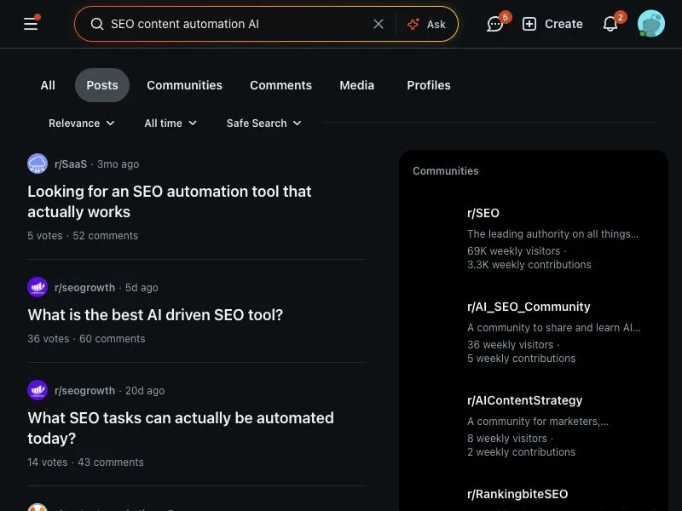Open r/seogrowth link on 20d ago post
This screenshot has width=682, height=511.
(84, 391)
